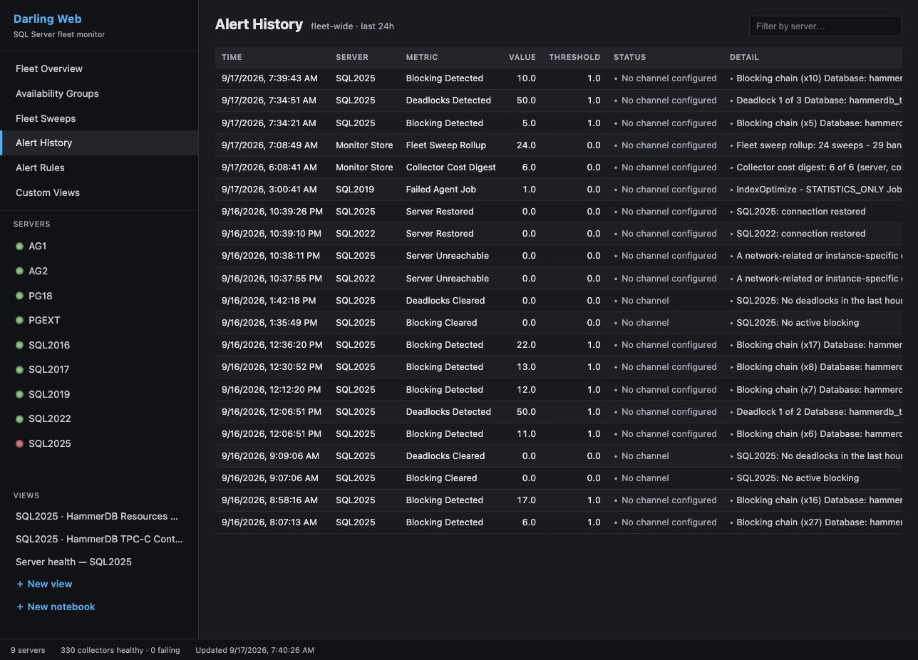Click the green status dot beside AG2
The width and height of the screenshot is (918, 660).
20,271
